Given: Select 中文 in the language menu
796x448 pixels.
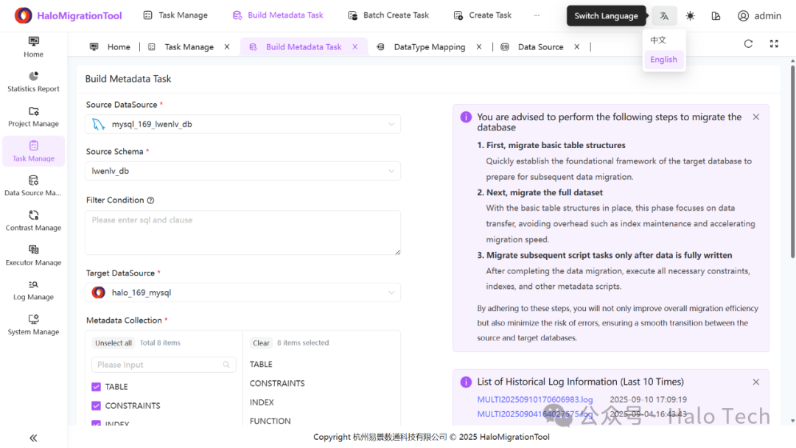Looking at the screenshot, I should [x=664, y=40].
